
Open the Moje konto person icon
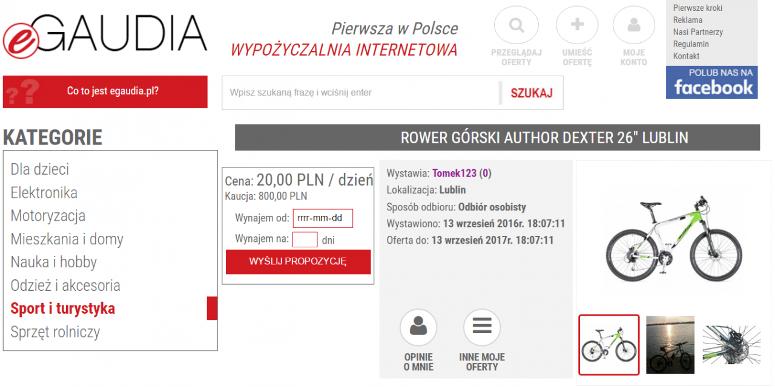point(634,25)
